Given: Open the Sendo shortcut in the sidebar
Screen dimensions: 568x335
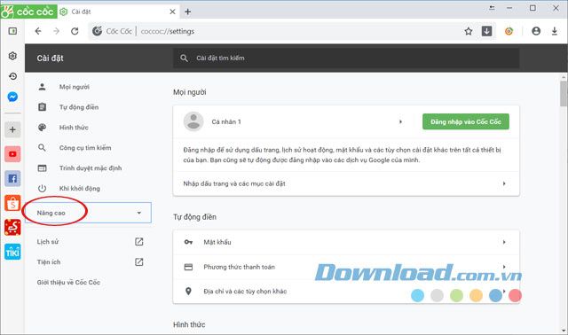Looking at the screenshot, I should 12,227.
